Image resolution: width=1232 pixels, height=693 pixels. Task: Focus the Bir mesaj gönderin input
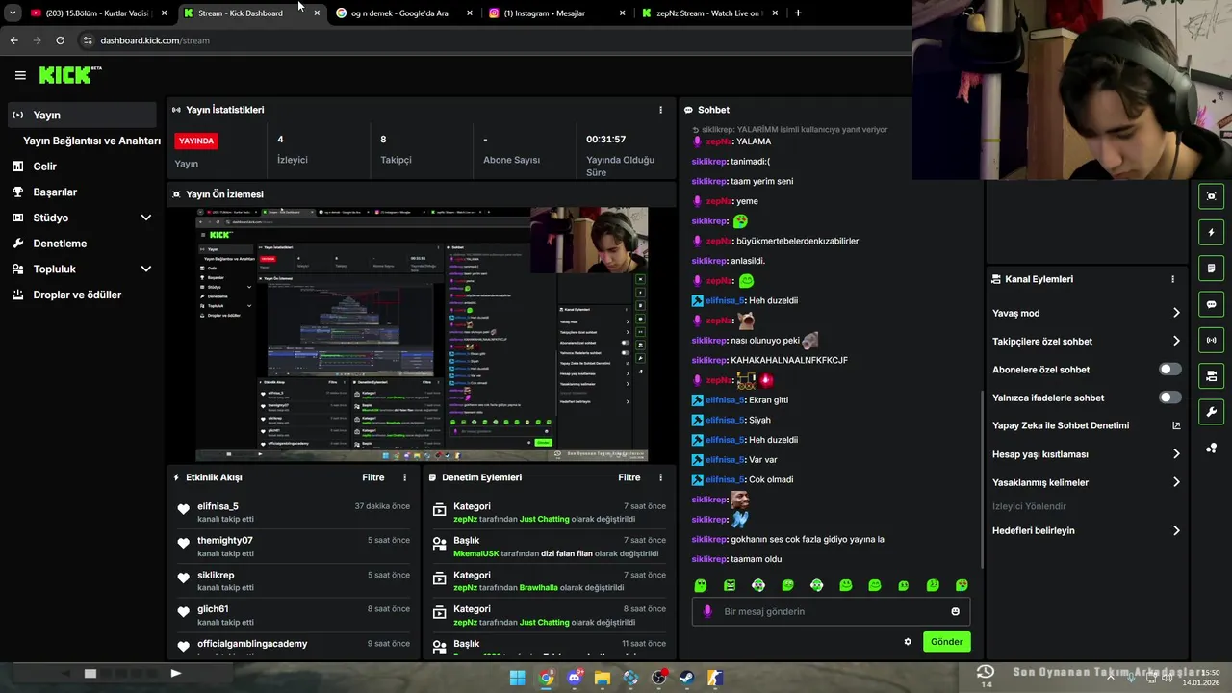(x=831, y=611)
